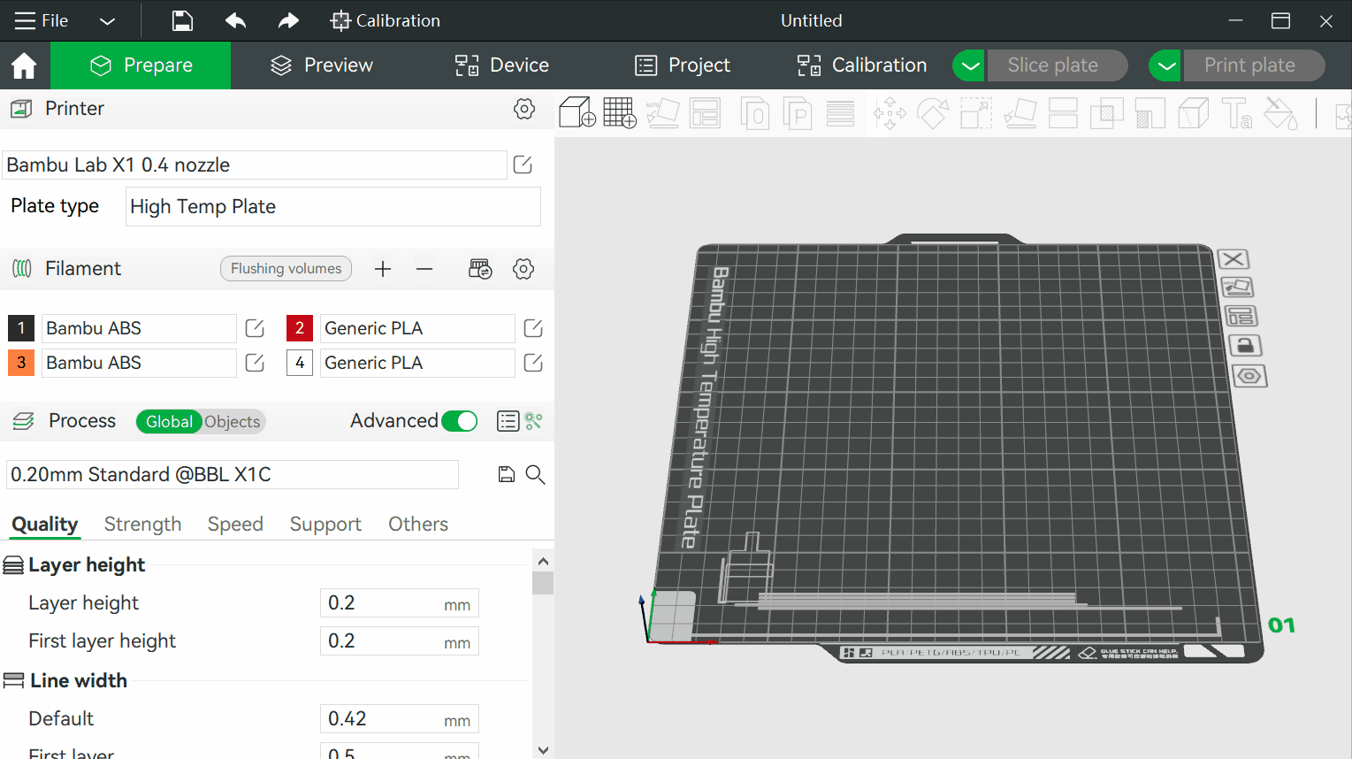Viewport: 1352px width, 759px height.
Task: Select the Rotate tool
Action: pos(933,113)
